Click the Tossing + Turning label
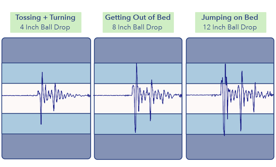 click(x=46, y=17)
